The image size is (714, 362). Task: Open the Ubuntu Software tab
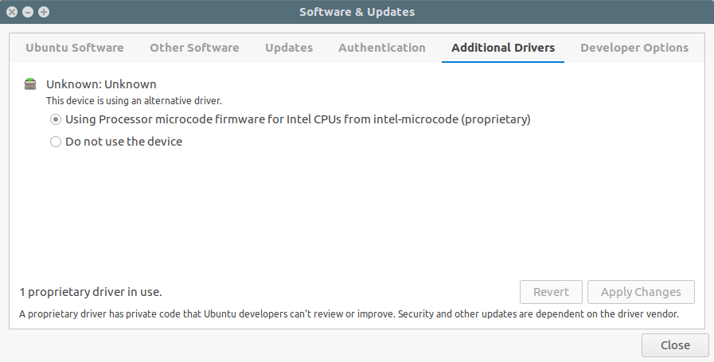(x=75, y=48)
